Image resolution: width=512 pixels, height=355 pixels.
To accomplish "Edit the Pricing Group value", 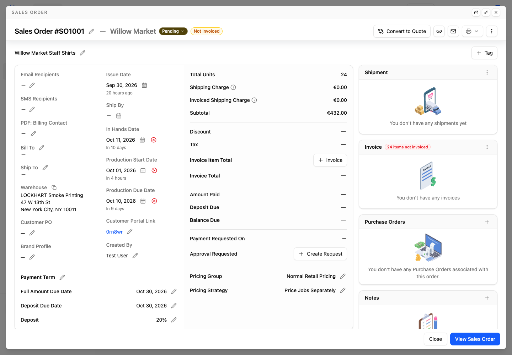I will pos(343,276).
